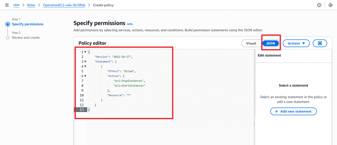Open the hamburger navigation menu
The height and width of the screenshot is (145, 337).
[7, 5]
